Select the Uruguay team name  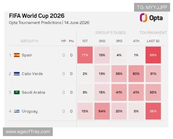[30, 111]
